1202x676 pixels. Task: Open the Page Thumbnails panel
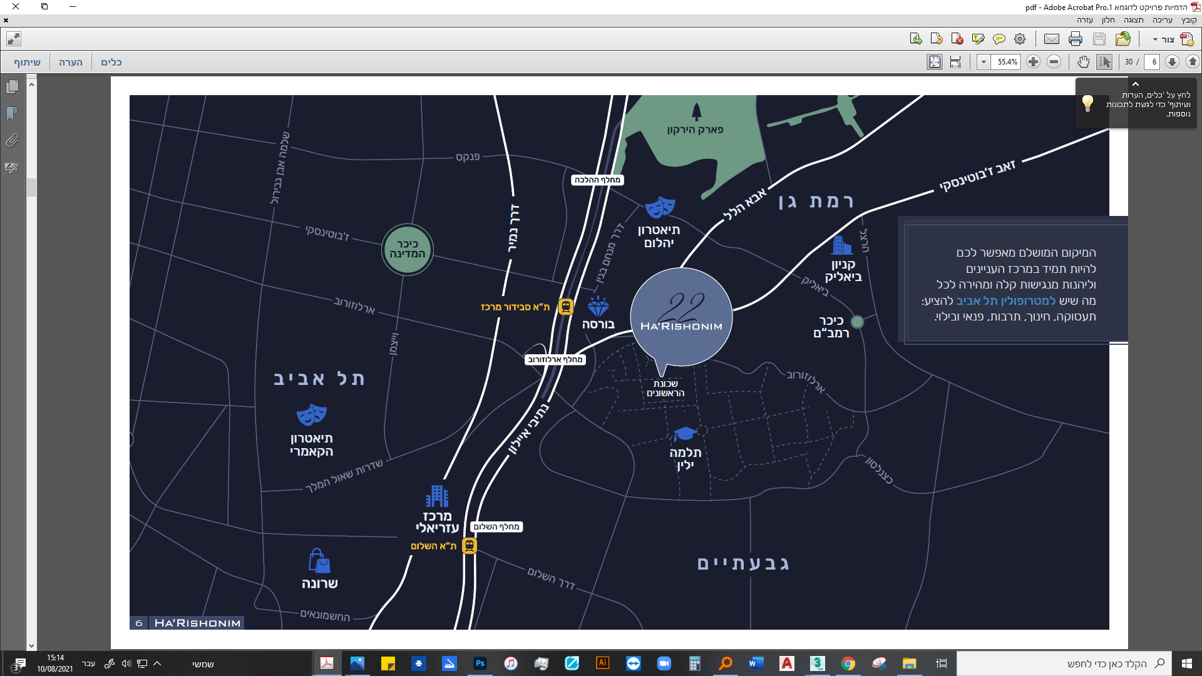pyautogui.click(x=12, y=86)
